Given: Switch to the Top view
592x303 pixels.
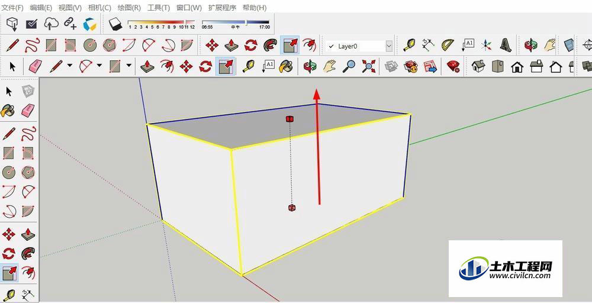Looking at the screenshot, I should [x=498, y=67].
